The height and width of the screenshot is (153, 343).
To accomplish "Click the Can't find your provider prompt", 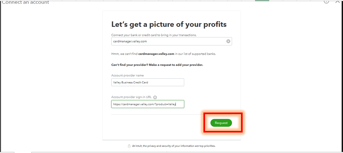I will tap(157, 65).
